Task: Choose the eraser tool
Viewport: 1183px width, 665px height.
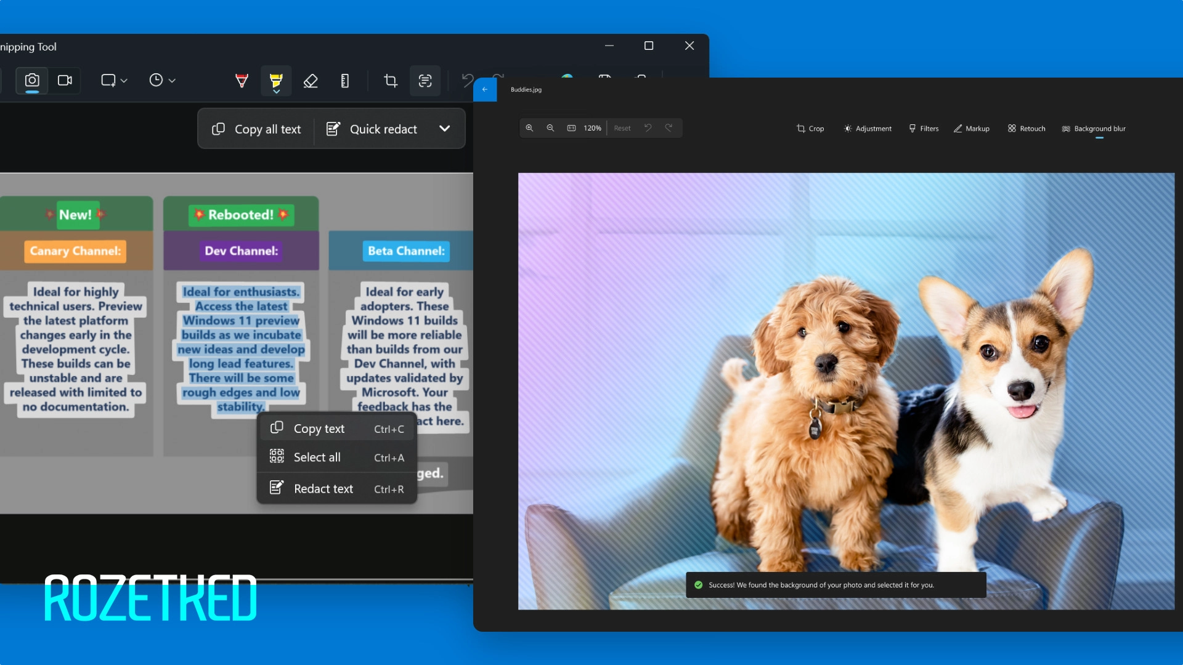Action: coord(311,81)
